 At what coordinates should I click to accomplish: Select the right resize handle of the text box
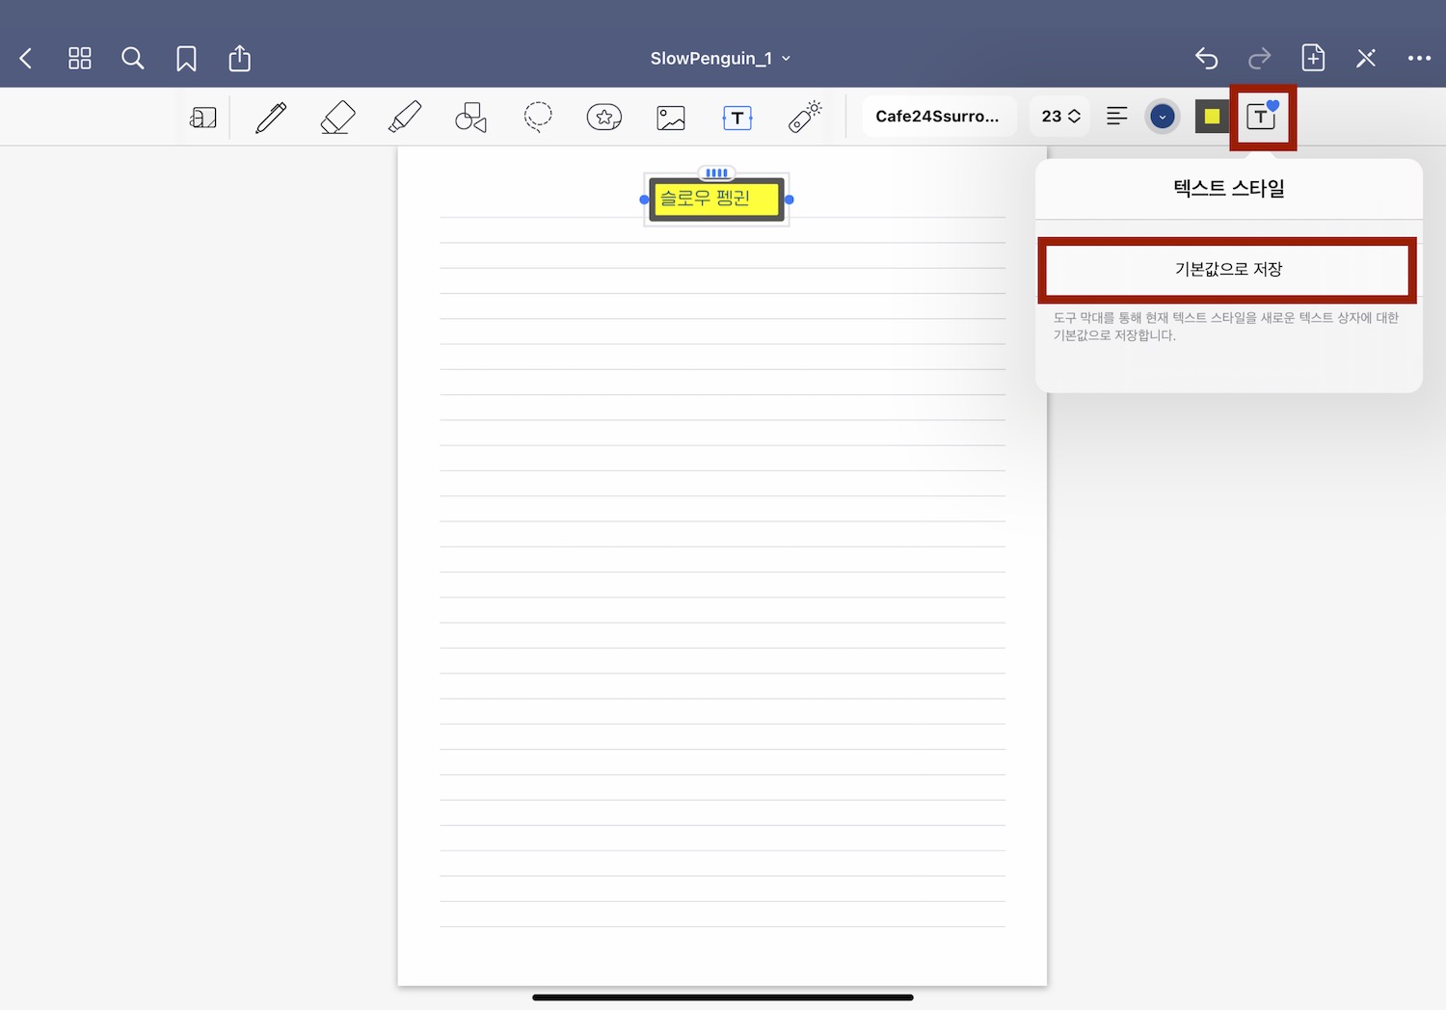789,199
